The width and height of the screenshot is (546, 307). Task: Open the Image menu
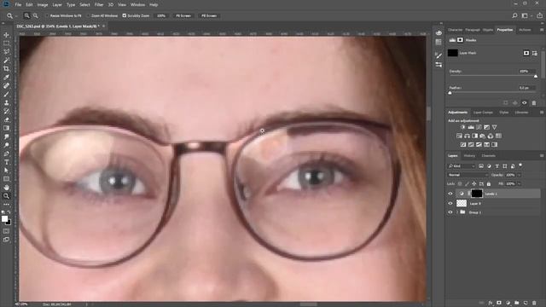[x=43, y=5]
